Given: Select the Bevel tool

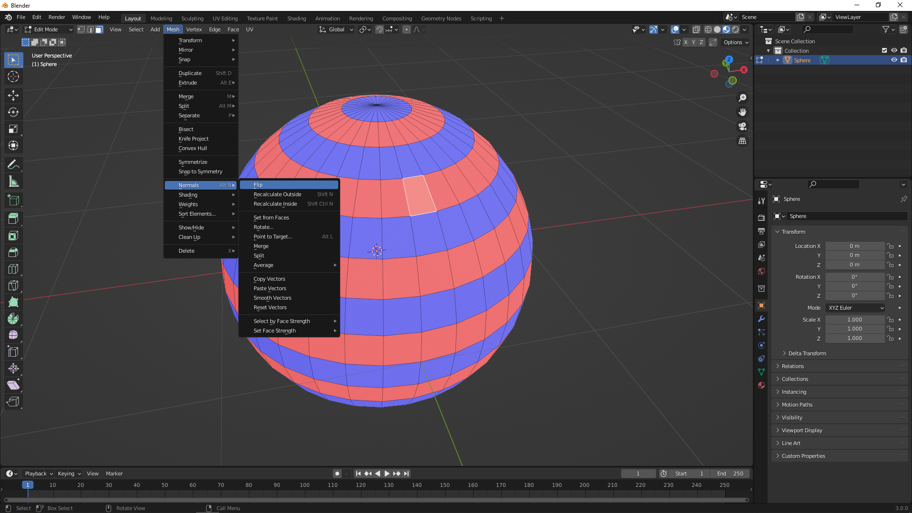Looking at the screenshot, I should (13, 252).
